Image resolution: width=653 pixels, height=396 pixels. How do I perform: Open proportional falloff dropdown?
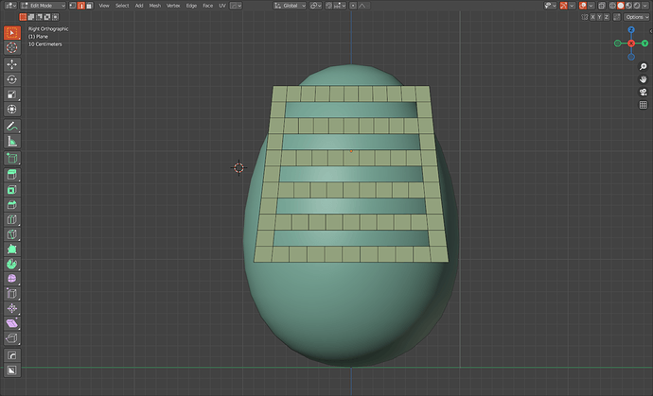[x=362, y=6]
